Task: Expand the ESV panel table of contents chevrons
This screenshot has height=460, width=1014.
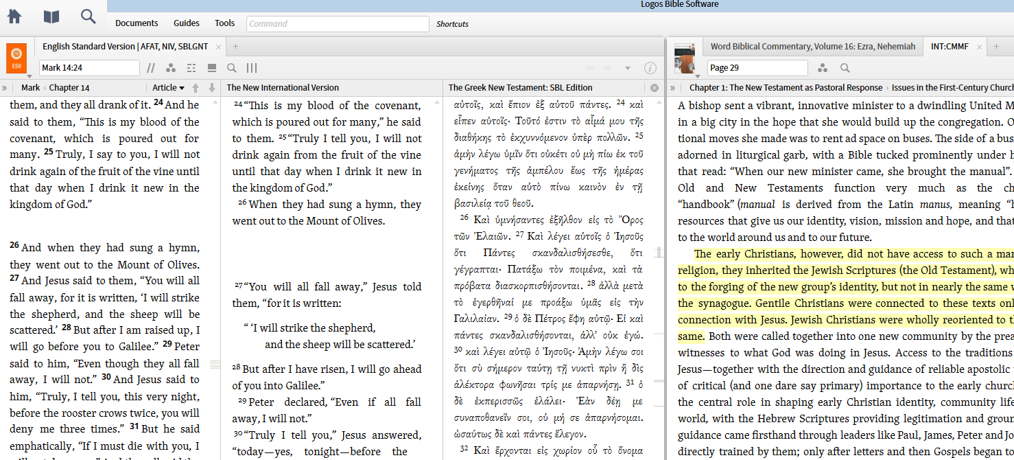Action: coord(5,88)
